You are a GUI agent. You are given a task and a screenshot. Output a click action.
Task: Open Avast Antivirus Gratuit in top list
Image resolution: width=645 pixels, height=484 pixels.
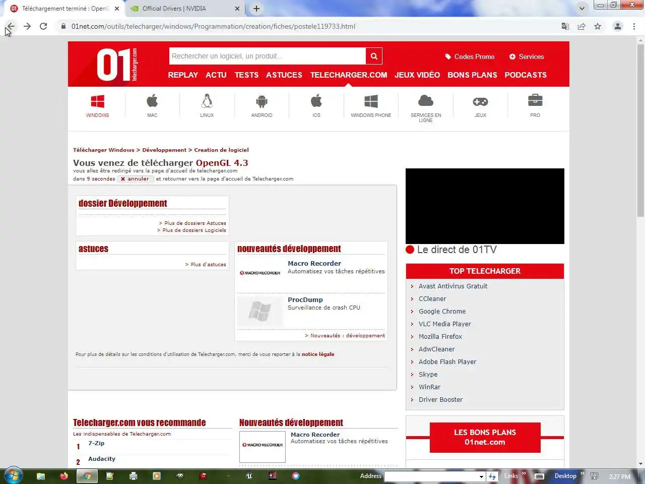pos(453,286)
